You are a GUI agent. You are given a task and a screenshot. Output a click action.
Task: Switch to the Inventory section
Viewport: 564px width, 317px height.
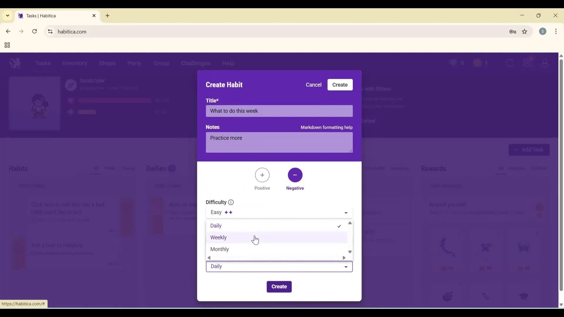(x=75, y=63)
